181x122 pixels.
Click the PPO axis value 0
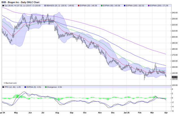[x=172, y=98]
